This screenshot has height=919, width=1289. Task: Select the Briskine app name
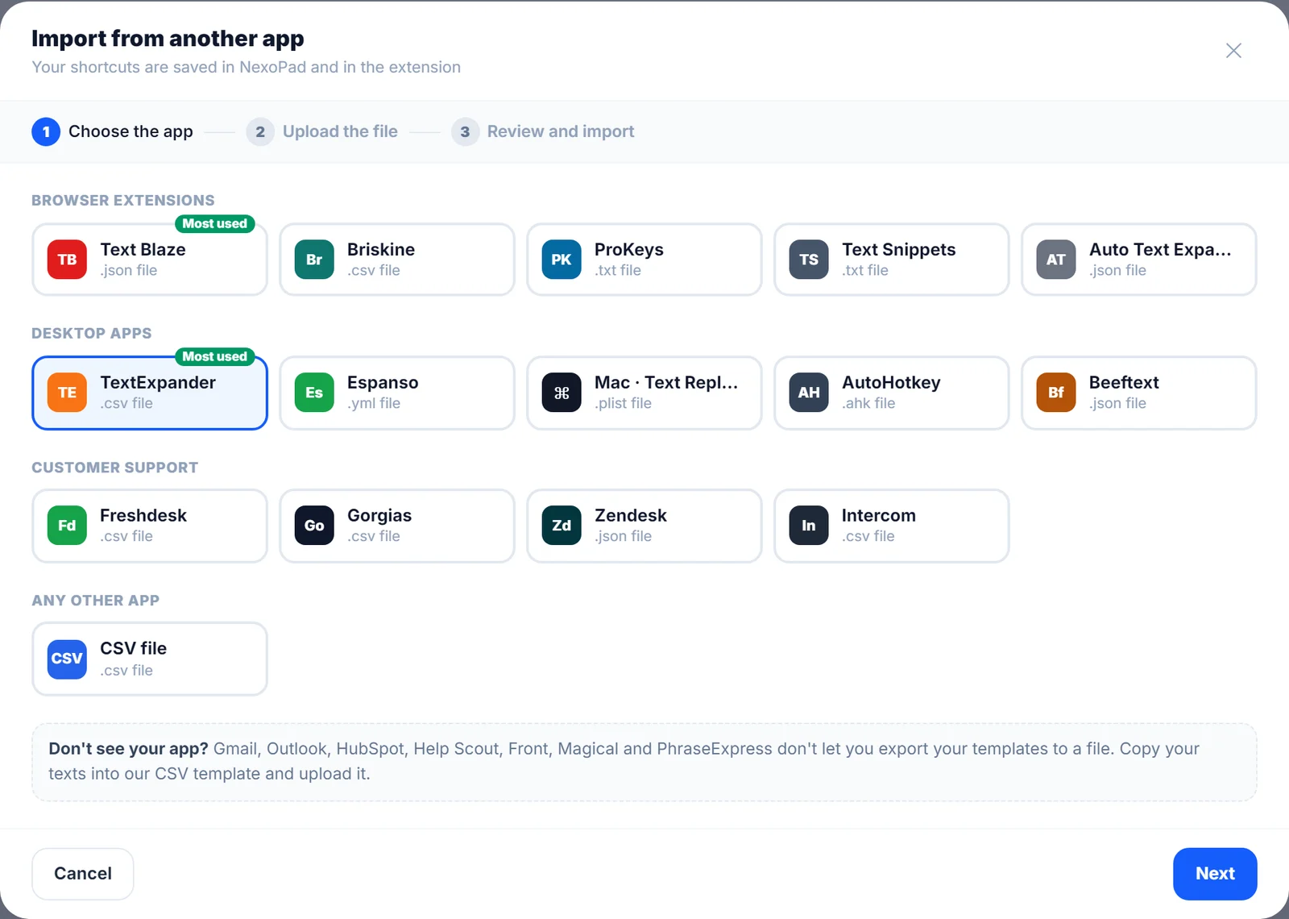pyautogui.click(x=381, y=250)
